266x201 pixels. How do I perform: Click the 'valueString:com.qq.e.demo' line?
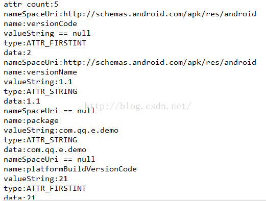tap(61, 131)
